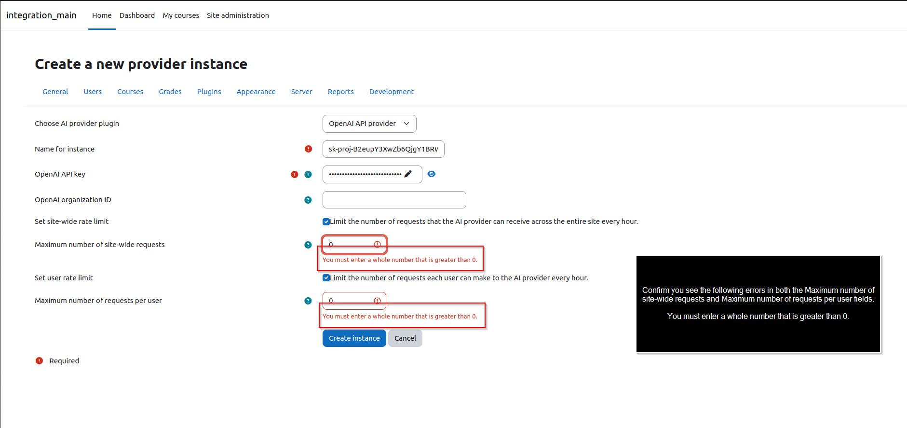Screen dimensions: 907x428
Task: Open Dashboard in top navigation
Action: coord(137,15)
